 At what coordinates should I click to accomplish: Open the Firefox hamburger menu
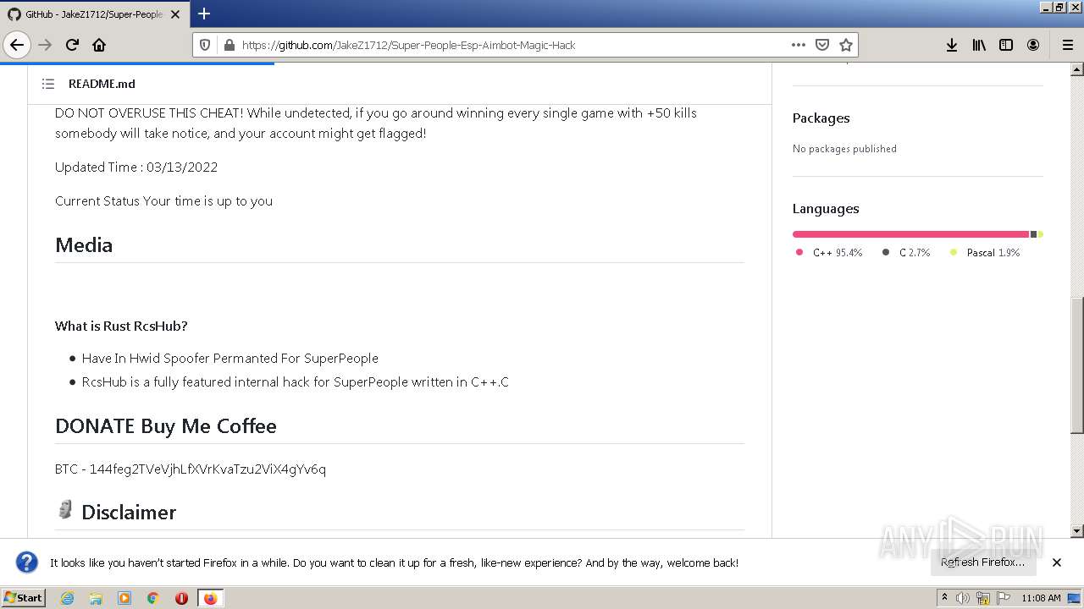pos(1067,45)
